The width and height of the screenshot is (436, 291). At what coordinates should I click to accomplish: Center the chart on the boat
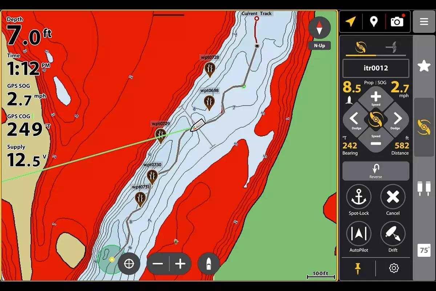click(209, 263)
